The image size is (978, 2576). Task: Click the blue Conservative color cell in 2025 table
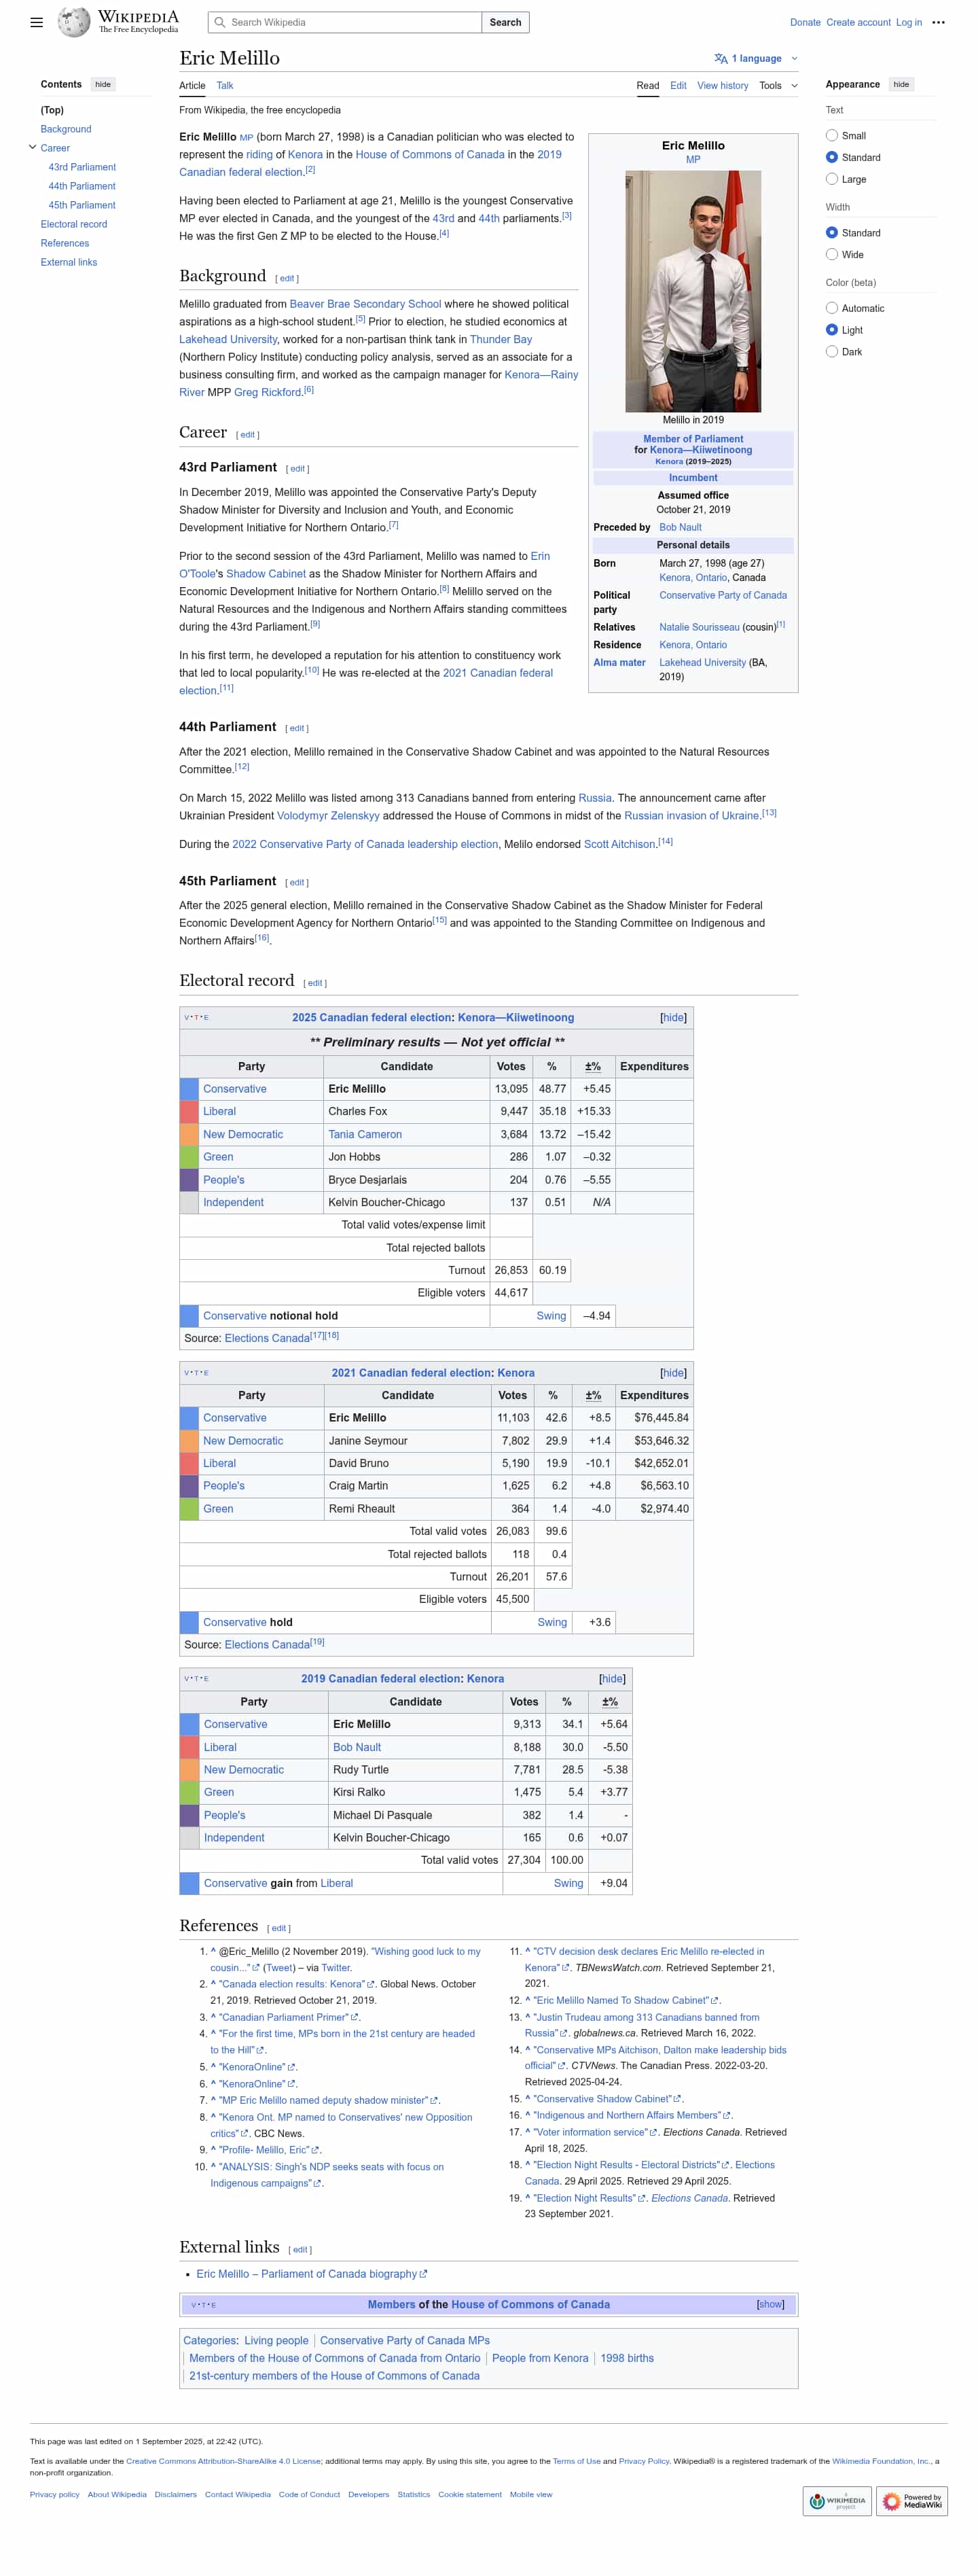[x=189, y=1089]
